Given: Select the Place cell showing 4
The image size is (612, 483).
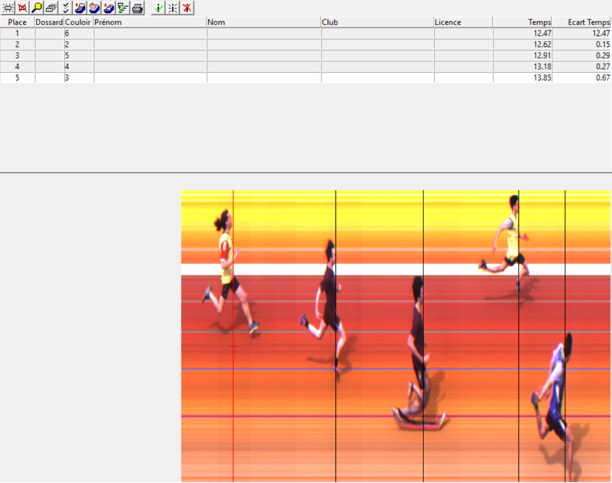Looking at the screenshot, I should [x=17, y=67].
